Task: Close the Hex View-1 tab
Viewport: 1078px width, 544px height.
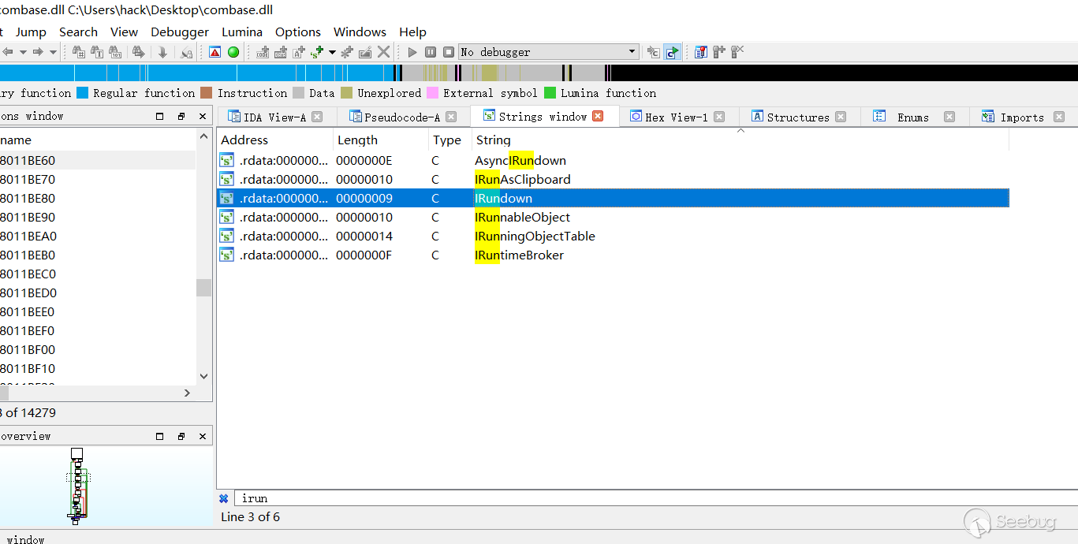Action: [x=719, y=117]
